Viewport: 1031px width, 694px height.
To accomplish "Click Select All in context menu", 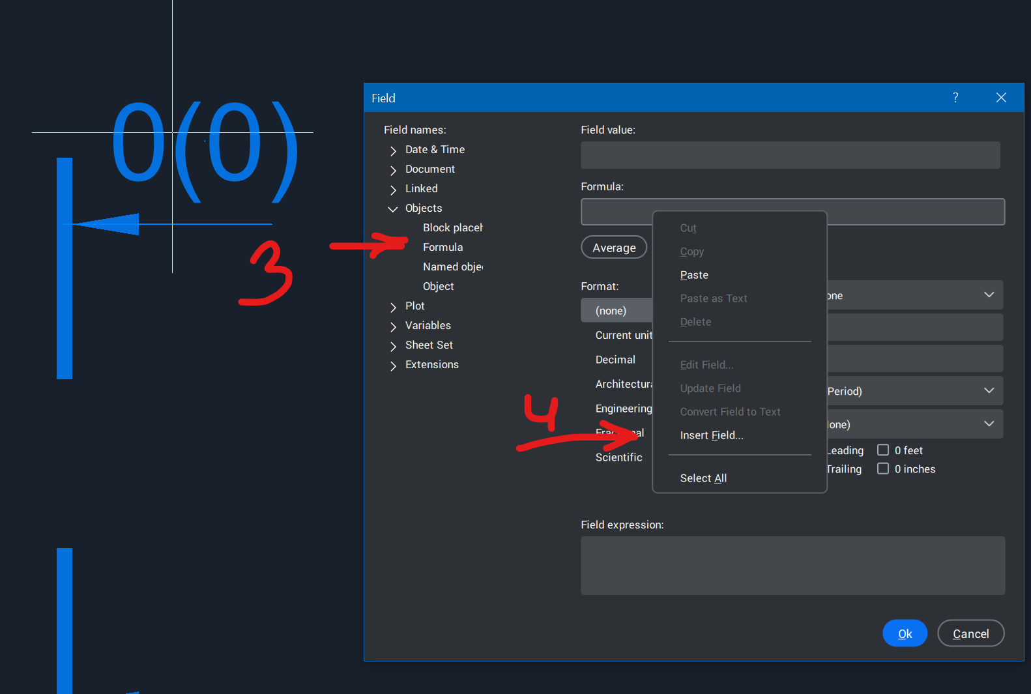I will tap(703, 478).
